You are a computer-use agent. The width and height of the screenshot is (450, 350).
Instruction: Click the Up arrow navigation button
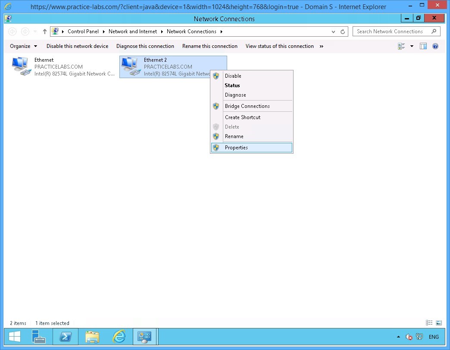click(45, 32)
